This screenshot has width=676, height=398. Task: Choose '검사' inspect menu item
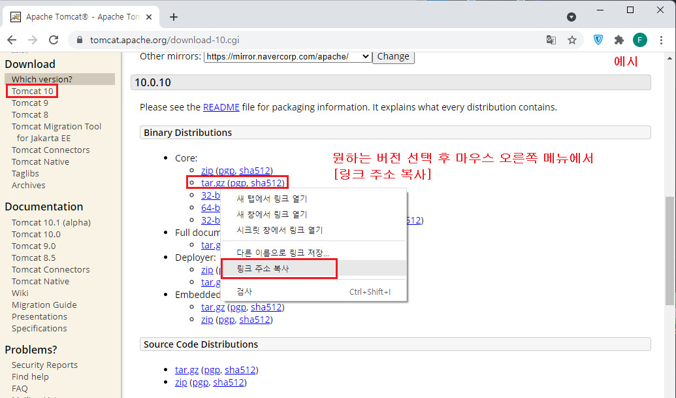[x=314, y=291]
